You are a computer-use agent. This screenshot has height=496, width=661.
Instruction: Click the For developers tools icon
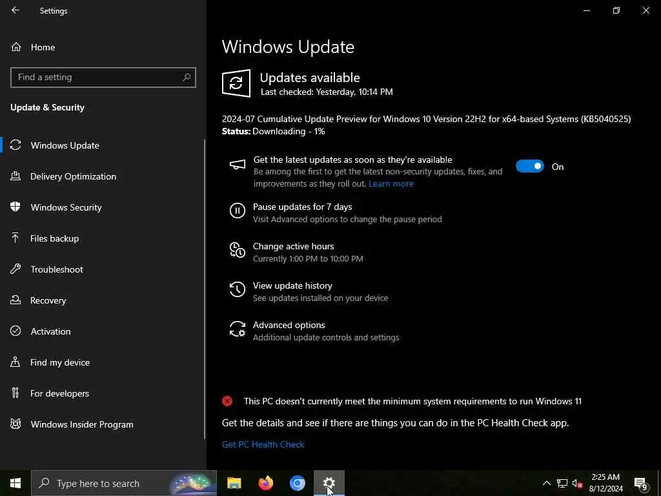pyautogui.click(x=15, y=393)
